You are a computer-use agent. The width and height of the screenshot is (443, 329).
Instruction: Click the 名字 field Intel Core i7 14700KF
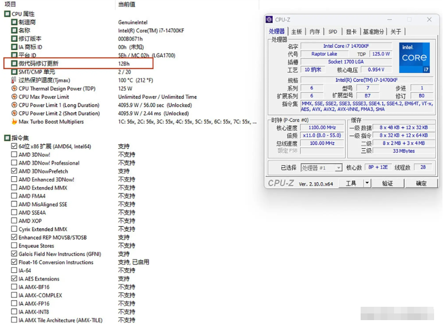[346, 46]
